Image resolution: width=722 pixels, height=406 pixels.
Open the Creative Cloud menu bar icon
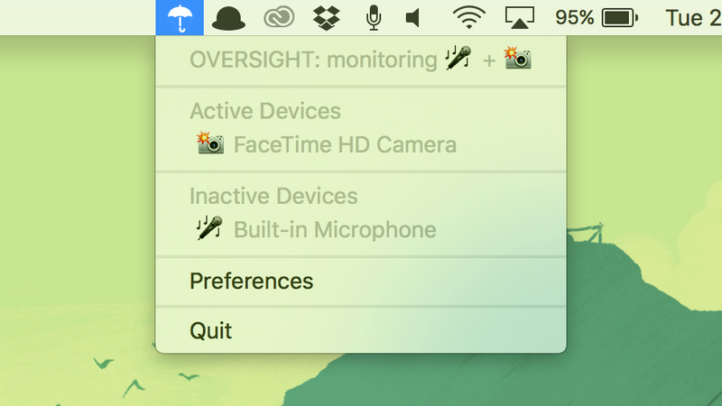[279, 18]
